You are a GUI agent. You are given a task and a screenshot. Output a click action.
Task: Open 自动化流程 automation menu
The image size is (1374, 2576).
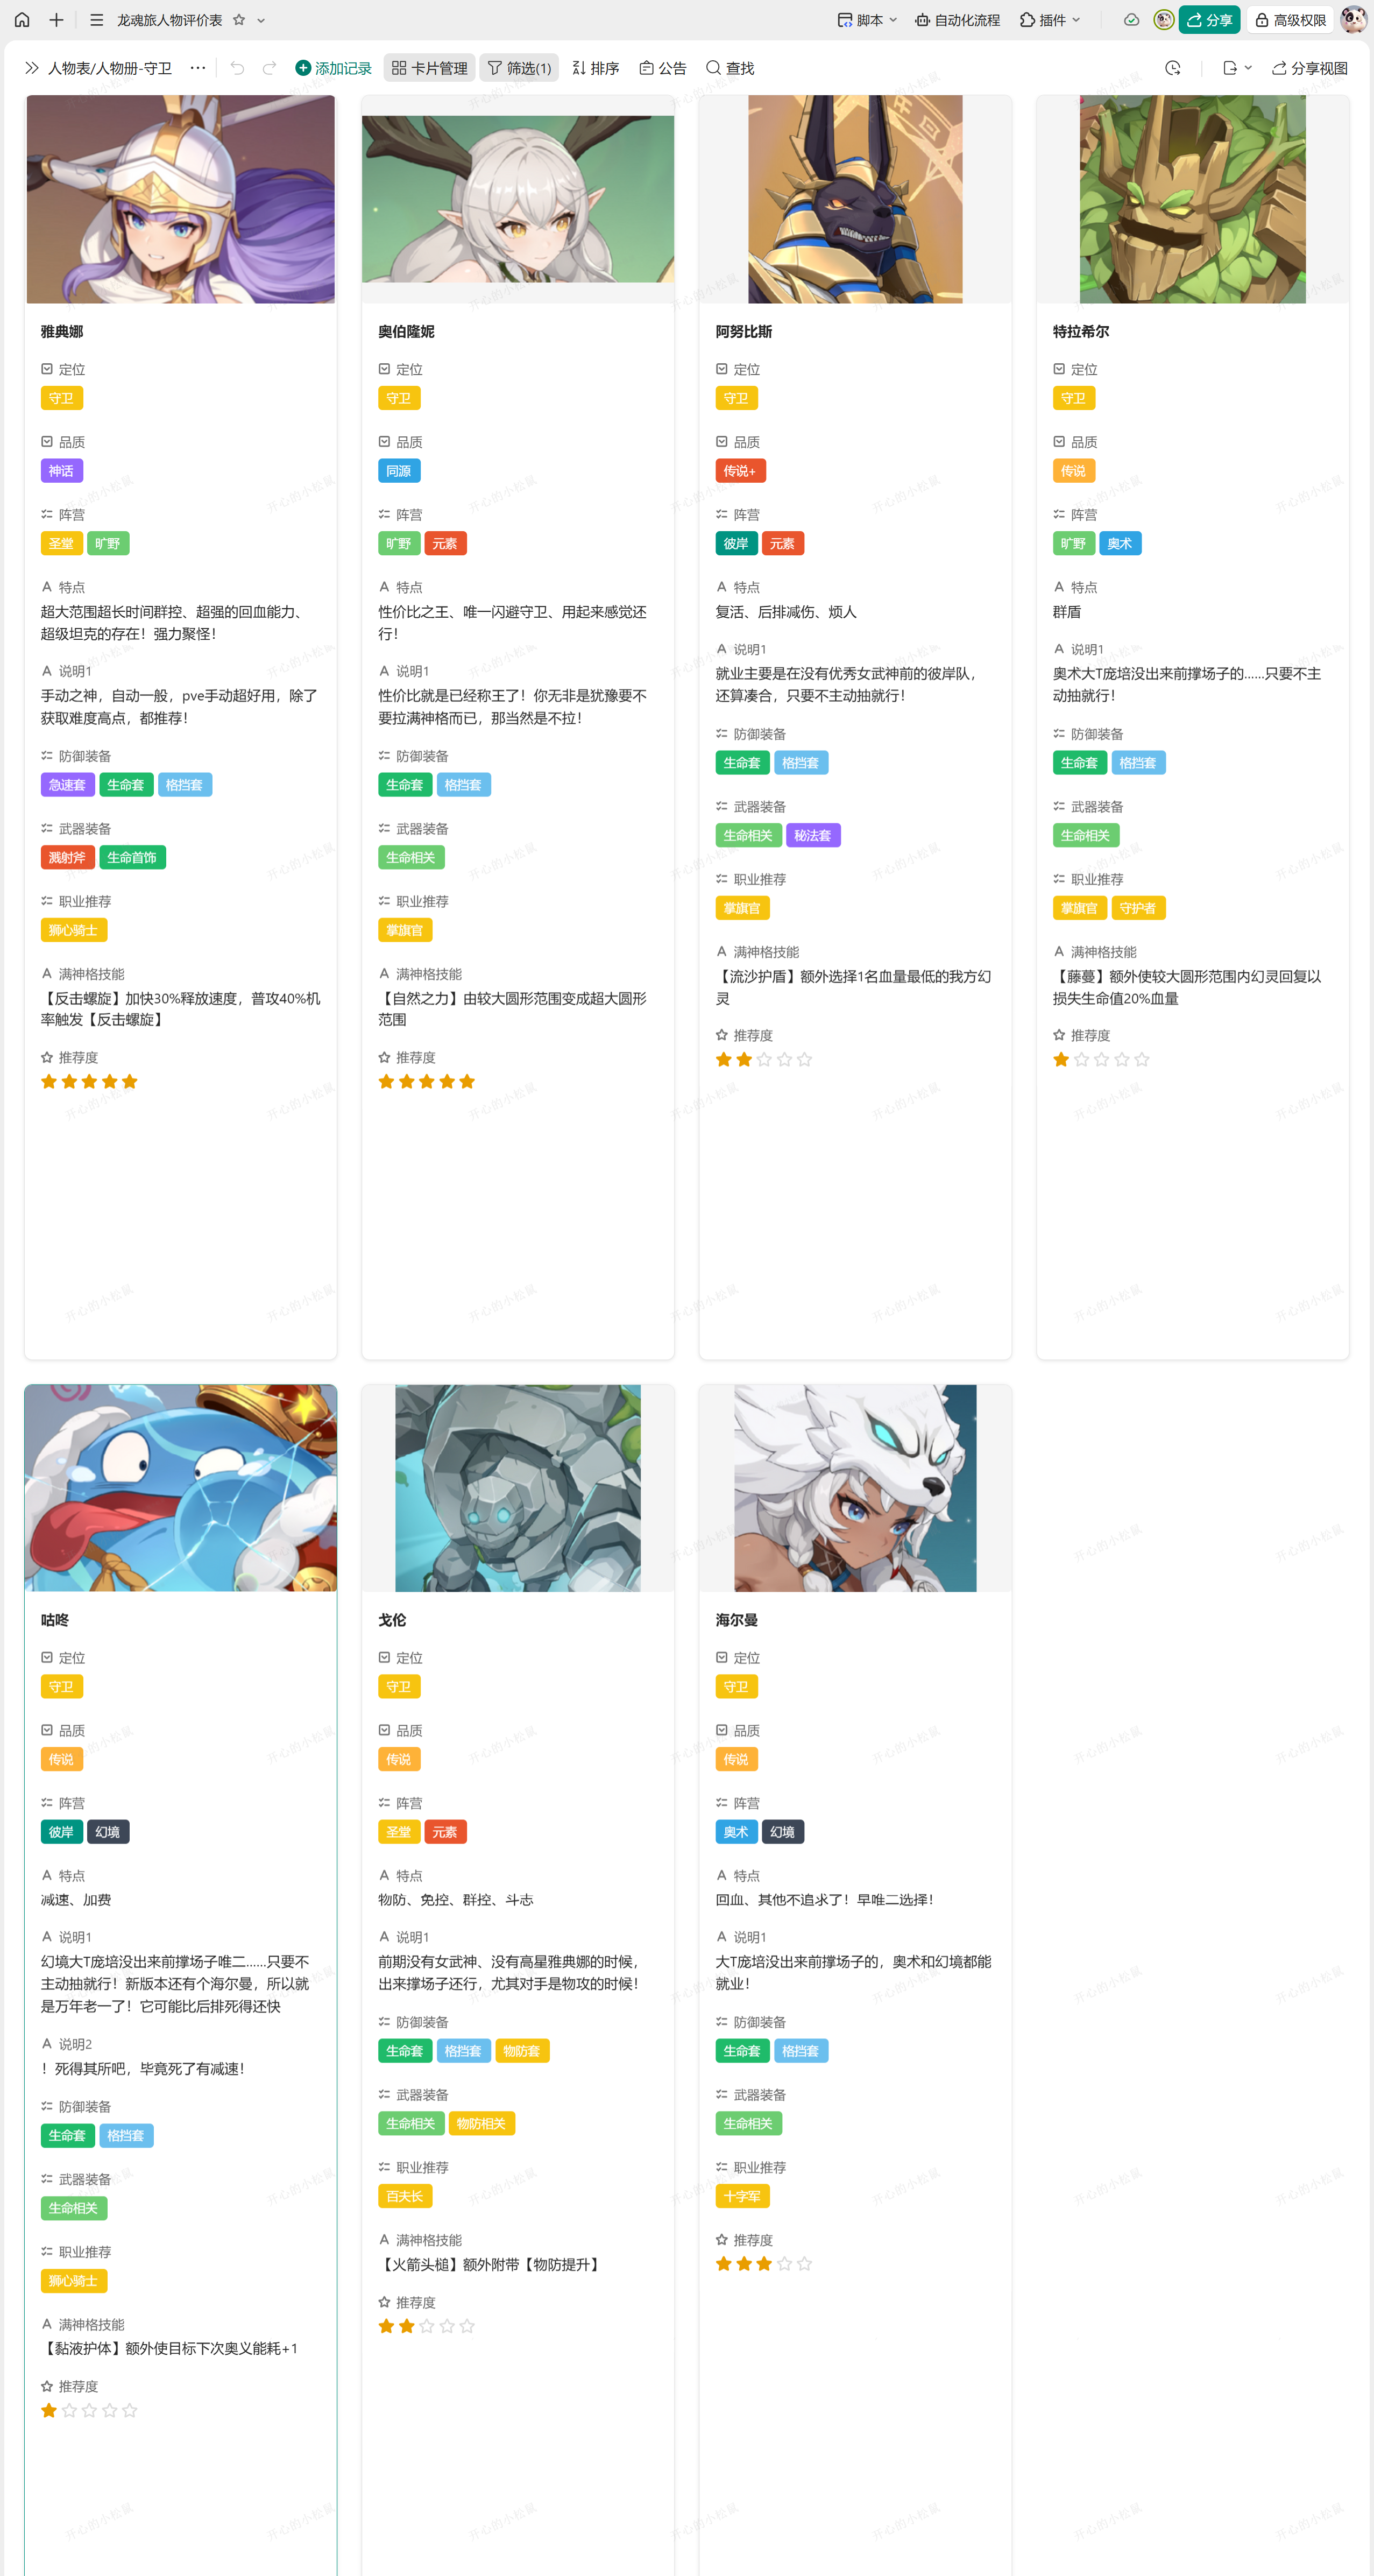957,20
